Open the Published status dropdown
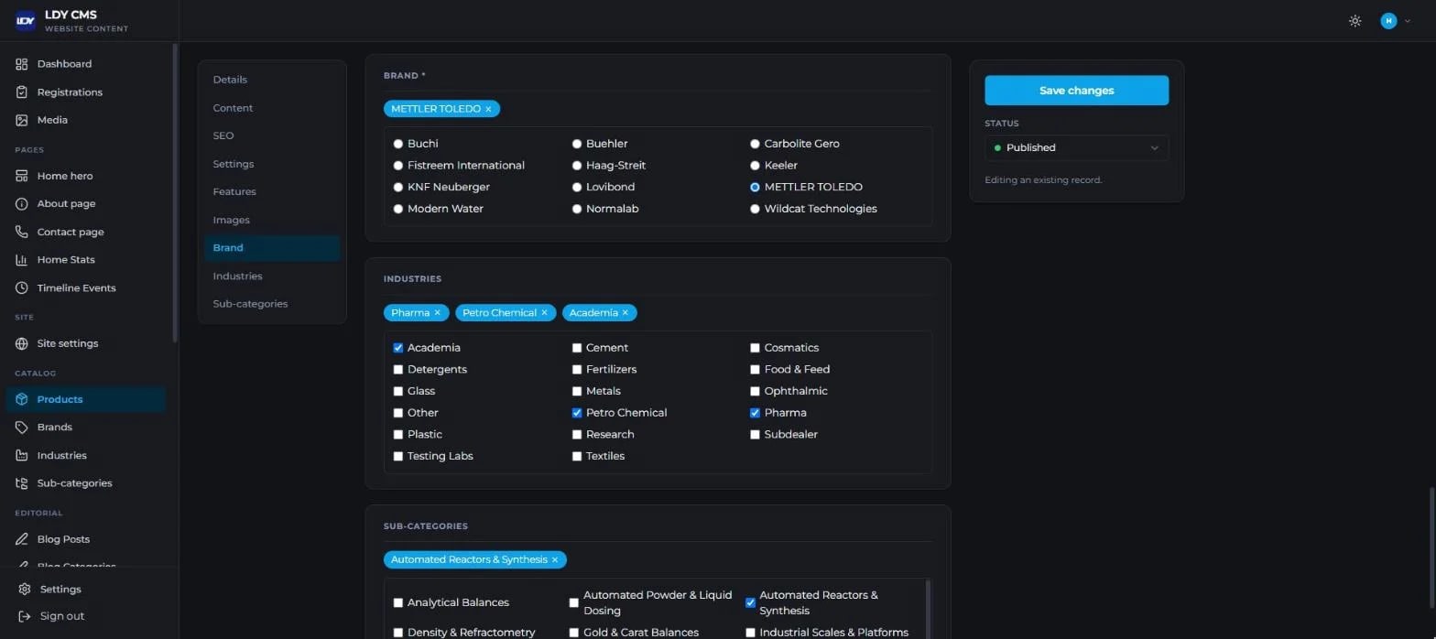The image size is (1436, 639). [x=1076, y=148]
